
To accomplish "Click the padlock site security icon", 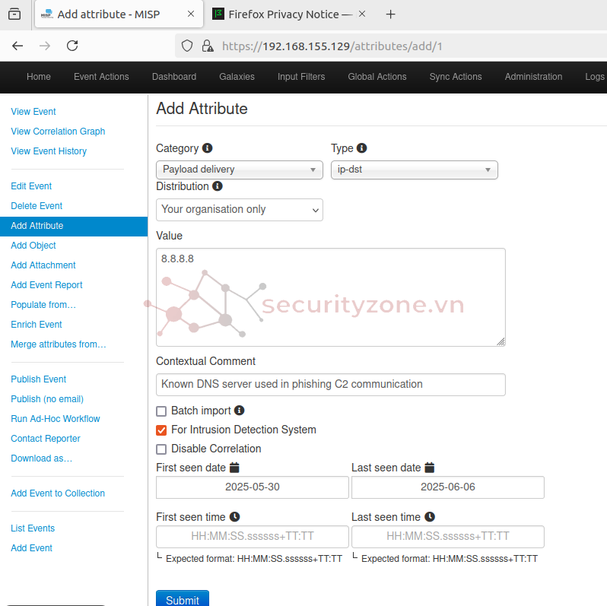I will click(x=208, y=46).
